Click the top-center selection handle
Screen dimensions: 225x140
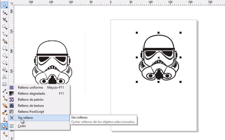pos(158,33)
